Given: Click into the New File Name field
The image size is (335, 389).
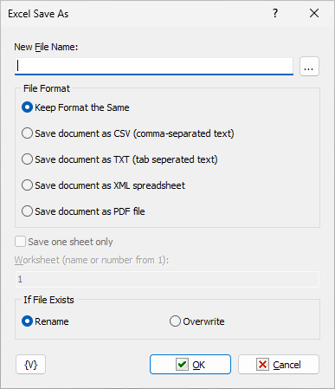Looking at the screenshot, I should pyautogui.click(x=154, y=66).
